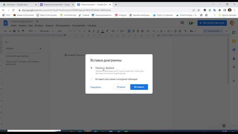The height and width of the screenshot is (134, 238).
Task: Open line spacing options
Action: (148, 31)
